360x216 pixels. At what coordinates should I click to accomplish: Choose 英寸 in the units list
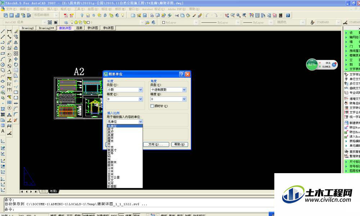tap(125, 129)
